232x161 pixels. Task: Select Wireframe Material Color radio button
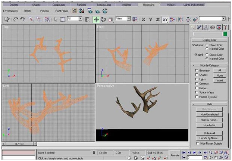click(207, 49)
